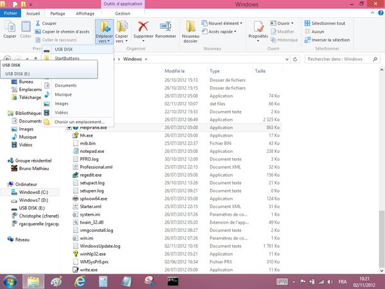The image size is (385, 289).
Task: Open the help question mark icon
Action: tap(381, 13)
